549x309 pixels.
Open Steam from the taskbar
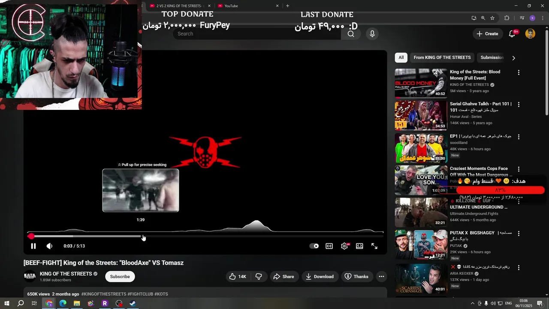coord(133,303)
